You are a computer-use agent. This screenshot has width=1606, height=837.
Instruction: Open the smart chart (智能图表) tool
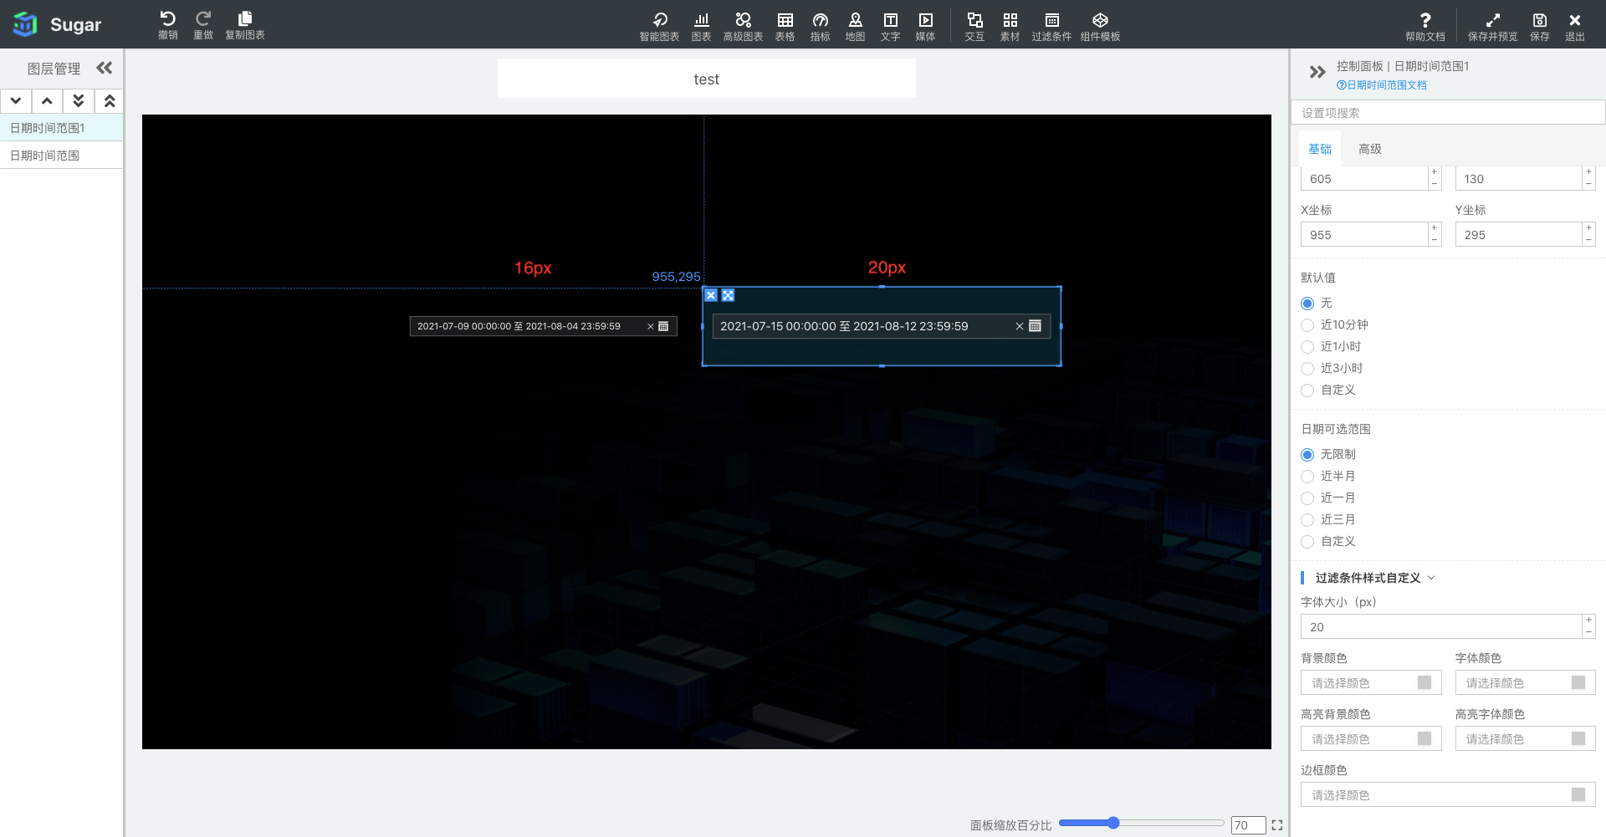[x=659, y=21]
